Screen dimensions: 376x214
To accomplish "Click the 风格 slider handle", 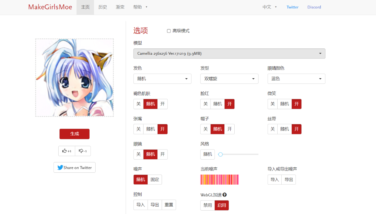I will tap(221, 154).
